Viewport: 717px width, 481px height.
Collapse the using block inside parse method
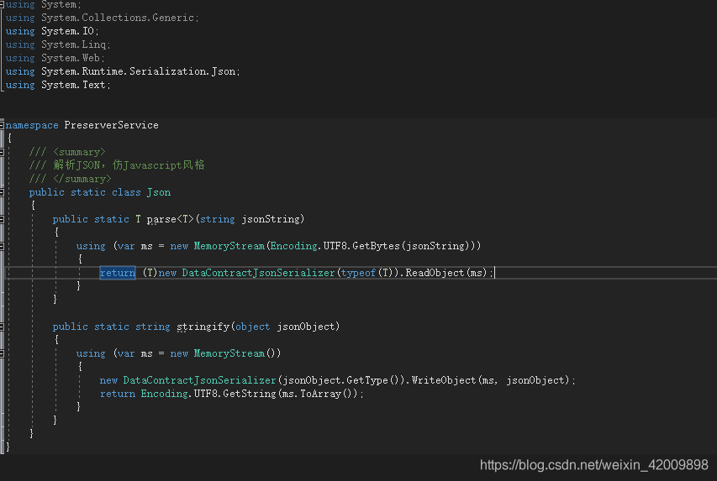[x=2, y=246]
